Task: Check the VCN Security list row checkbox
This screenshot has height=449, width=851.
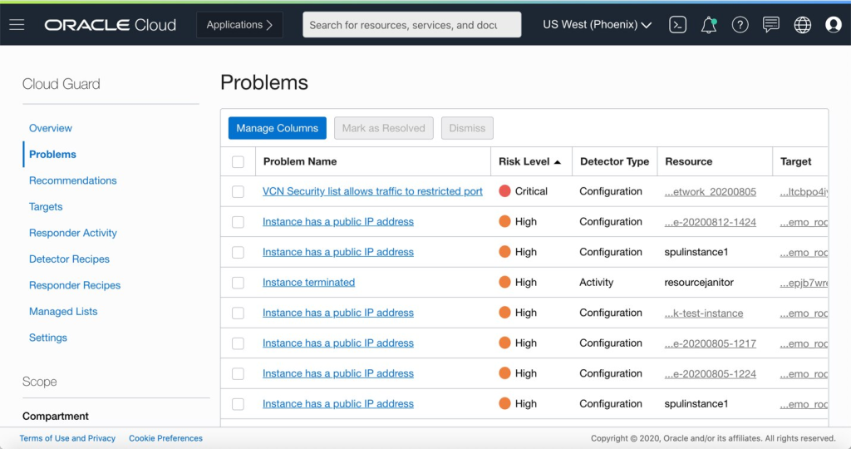Action: [239, 191]
